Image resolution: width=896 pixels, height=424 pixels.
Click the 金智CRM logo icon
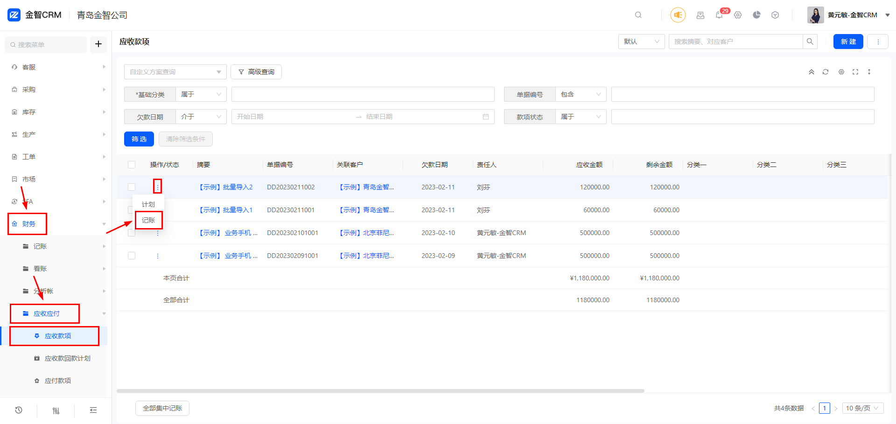tap(14, 15)
